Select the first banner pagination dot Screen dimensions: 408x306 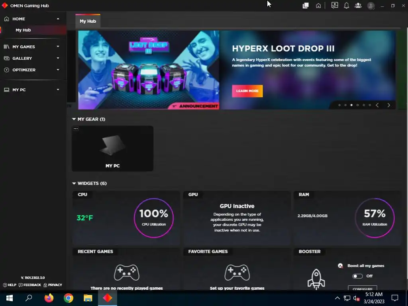point(339,105)
